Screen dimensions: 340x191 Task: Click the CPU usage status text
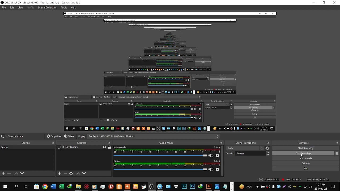click(x=318, y=180)
